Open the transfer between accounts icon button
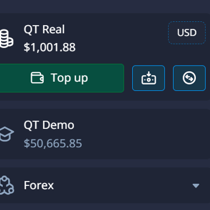 click(189, 78)
